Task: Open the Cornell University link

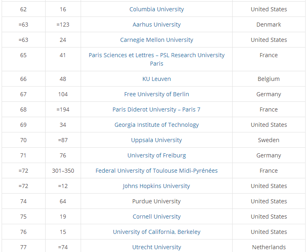Action: [156, 217]
